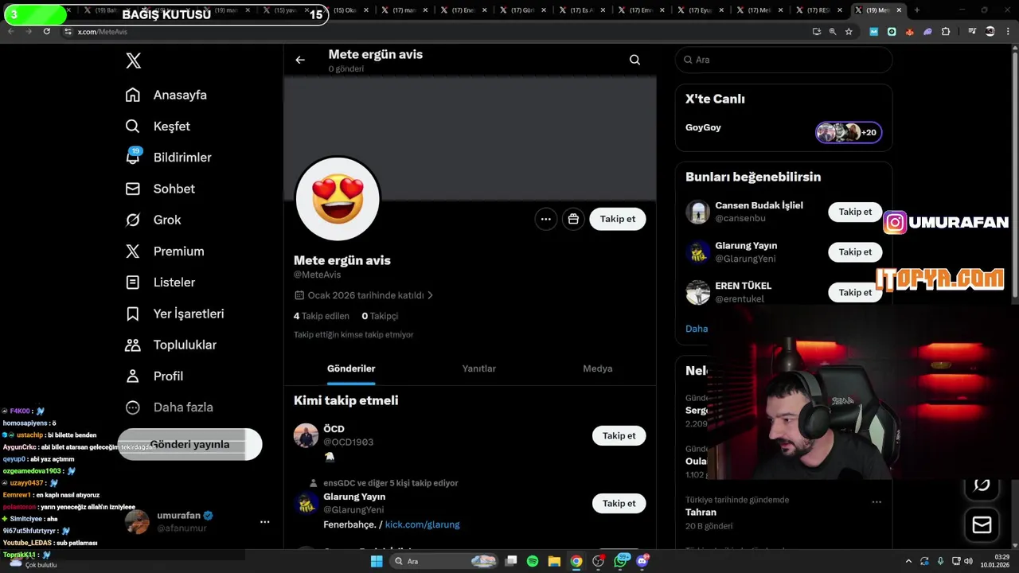Open Chrome three-dot menu

[x=1007, y=32]
